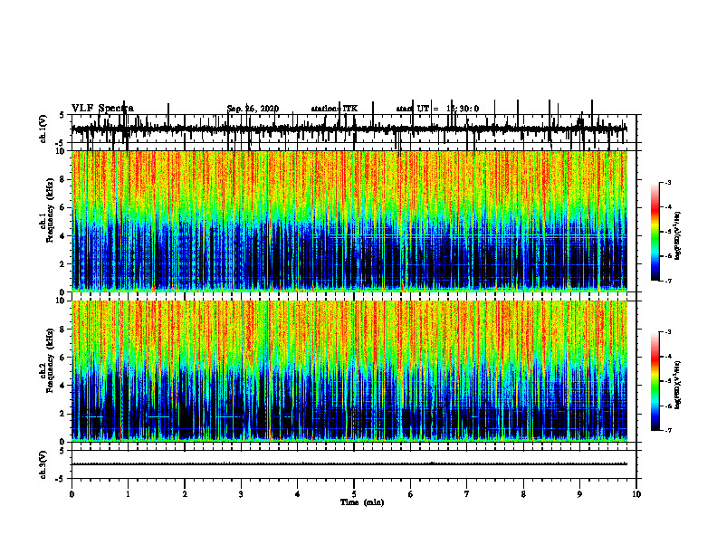
Task: Click inside the ch.1 spectrogram panel
Action: click(349, 221)
